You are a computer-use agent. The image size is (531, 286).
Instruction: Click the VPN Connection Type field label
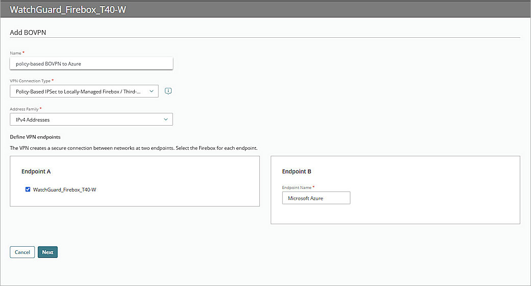pos(30,81)
